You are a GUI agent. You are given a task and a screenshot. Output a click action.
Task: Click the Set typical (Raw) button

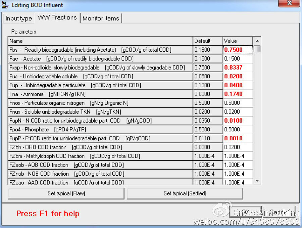pyautogui.click(x=66, y=193)
